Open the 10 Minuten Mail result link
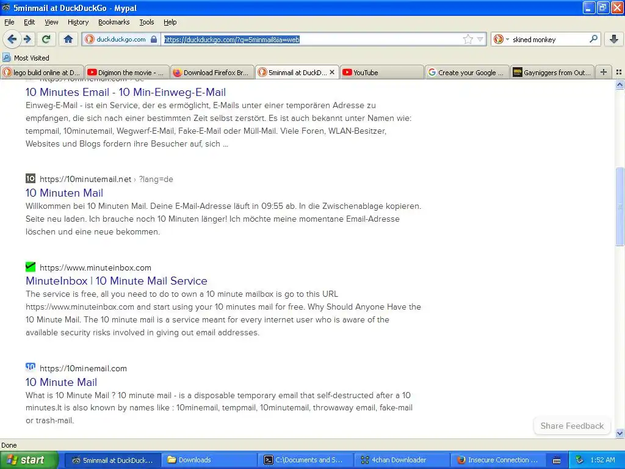The image size is (625, 469). click(64, 193)
